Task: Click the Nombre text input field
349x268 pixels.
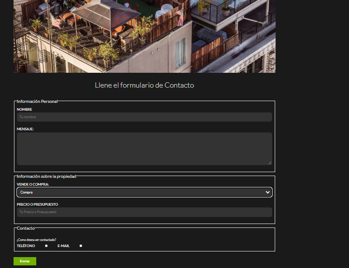Action: click(x=144, y=117)
